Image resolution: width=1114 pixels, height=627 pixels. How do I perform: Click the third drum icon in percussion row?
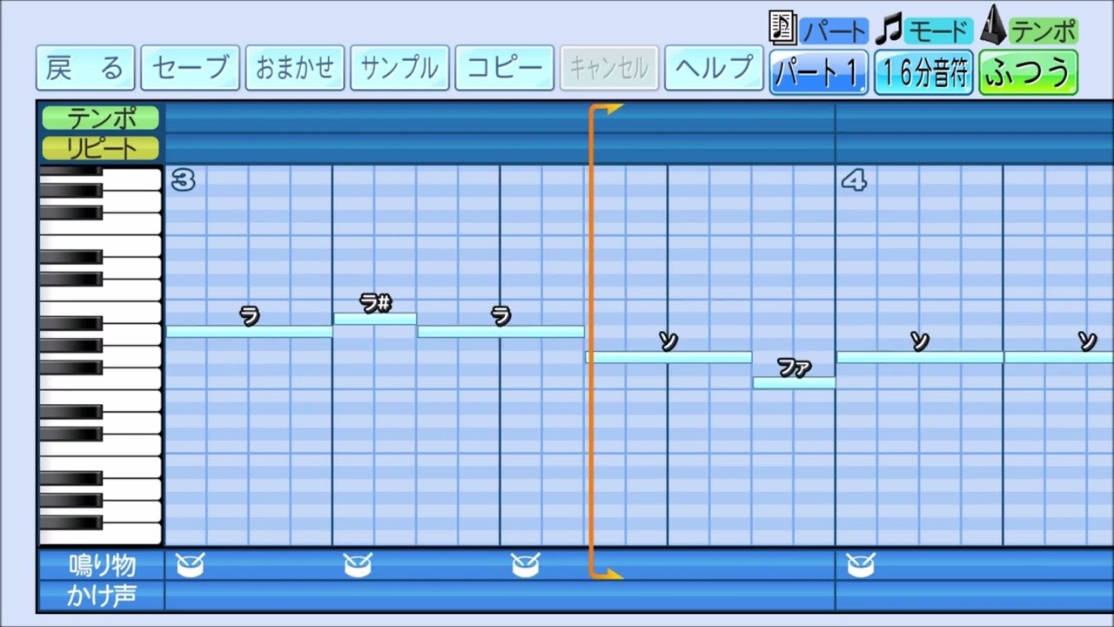click(526, 566)
